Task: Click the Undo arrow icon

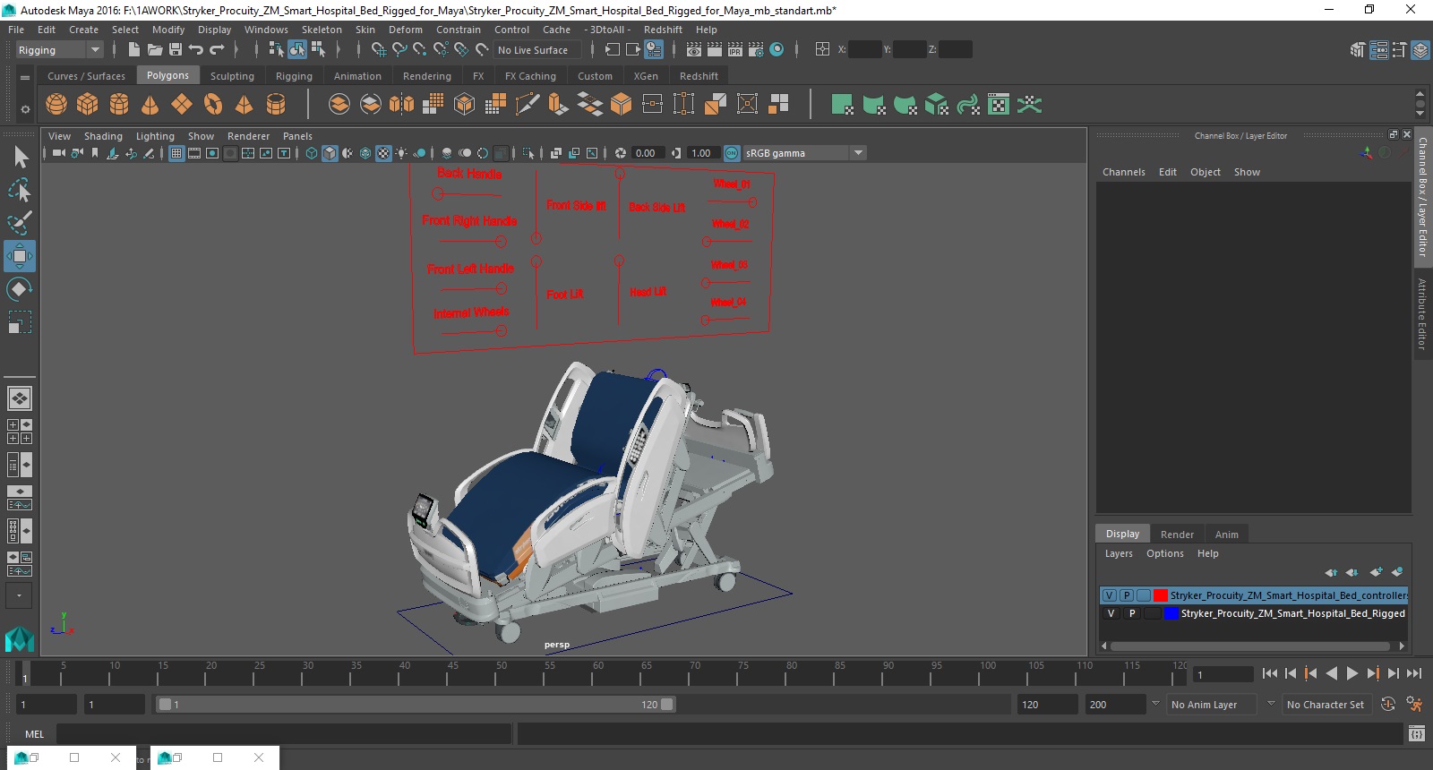Action: pyautogui.click(x=196, y=49)
